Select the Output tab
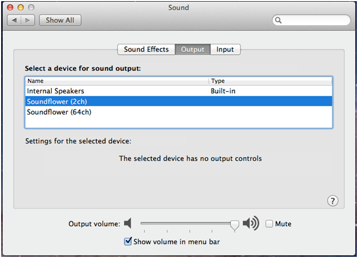 tap(192, 50)
